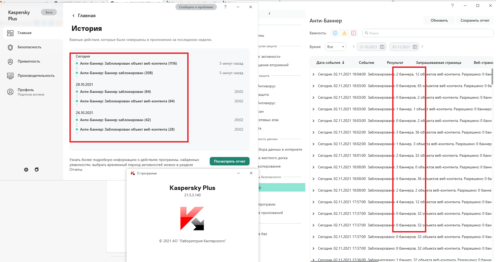
Task: Click Посмотреть отчет button
Action: point(230,161)
